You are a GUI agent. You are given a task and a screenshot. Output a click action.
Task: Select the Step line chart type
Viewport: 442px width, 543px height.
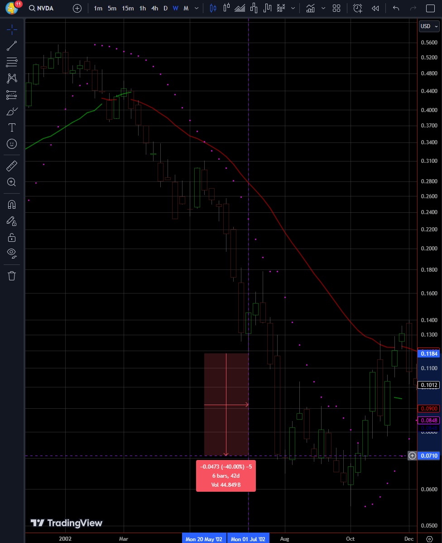pos(267,8)
